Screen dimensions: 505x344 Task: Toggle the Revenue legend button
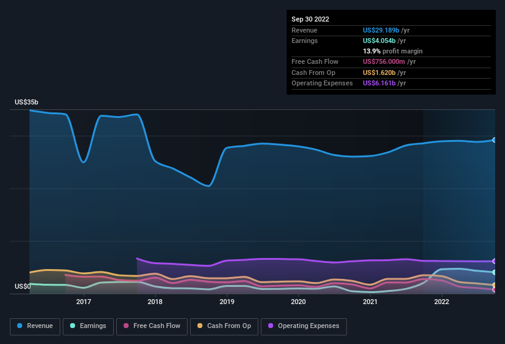tap(35, 326)
